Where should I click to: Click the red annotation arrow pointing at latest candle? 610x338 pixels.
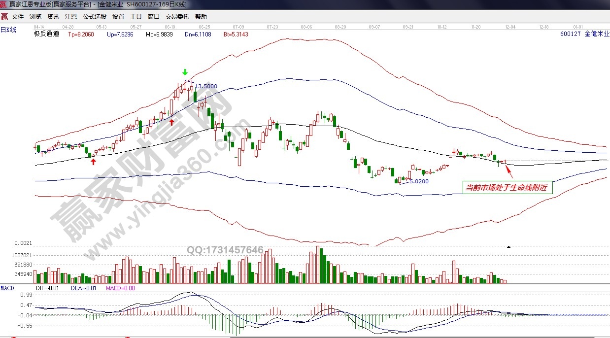pos(509,171)
